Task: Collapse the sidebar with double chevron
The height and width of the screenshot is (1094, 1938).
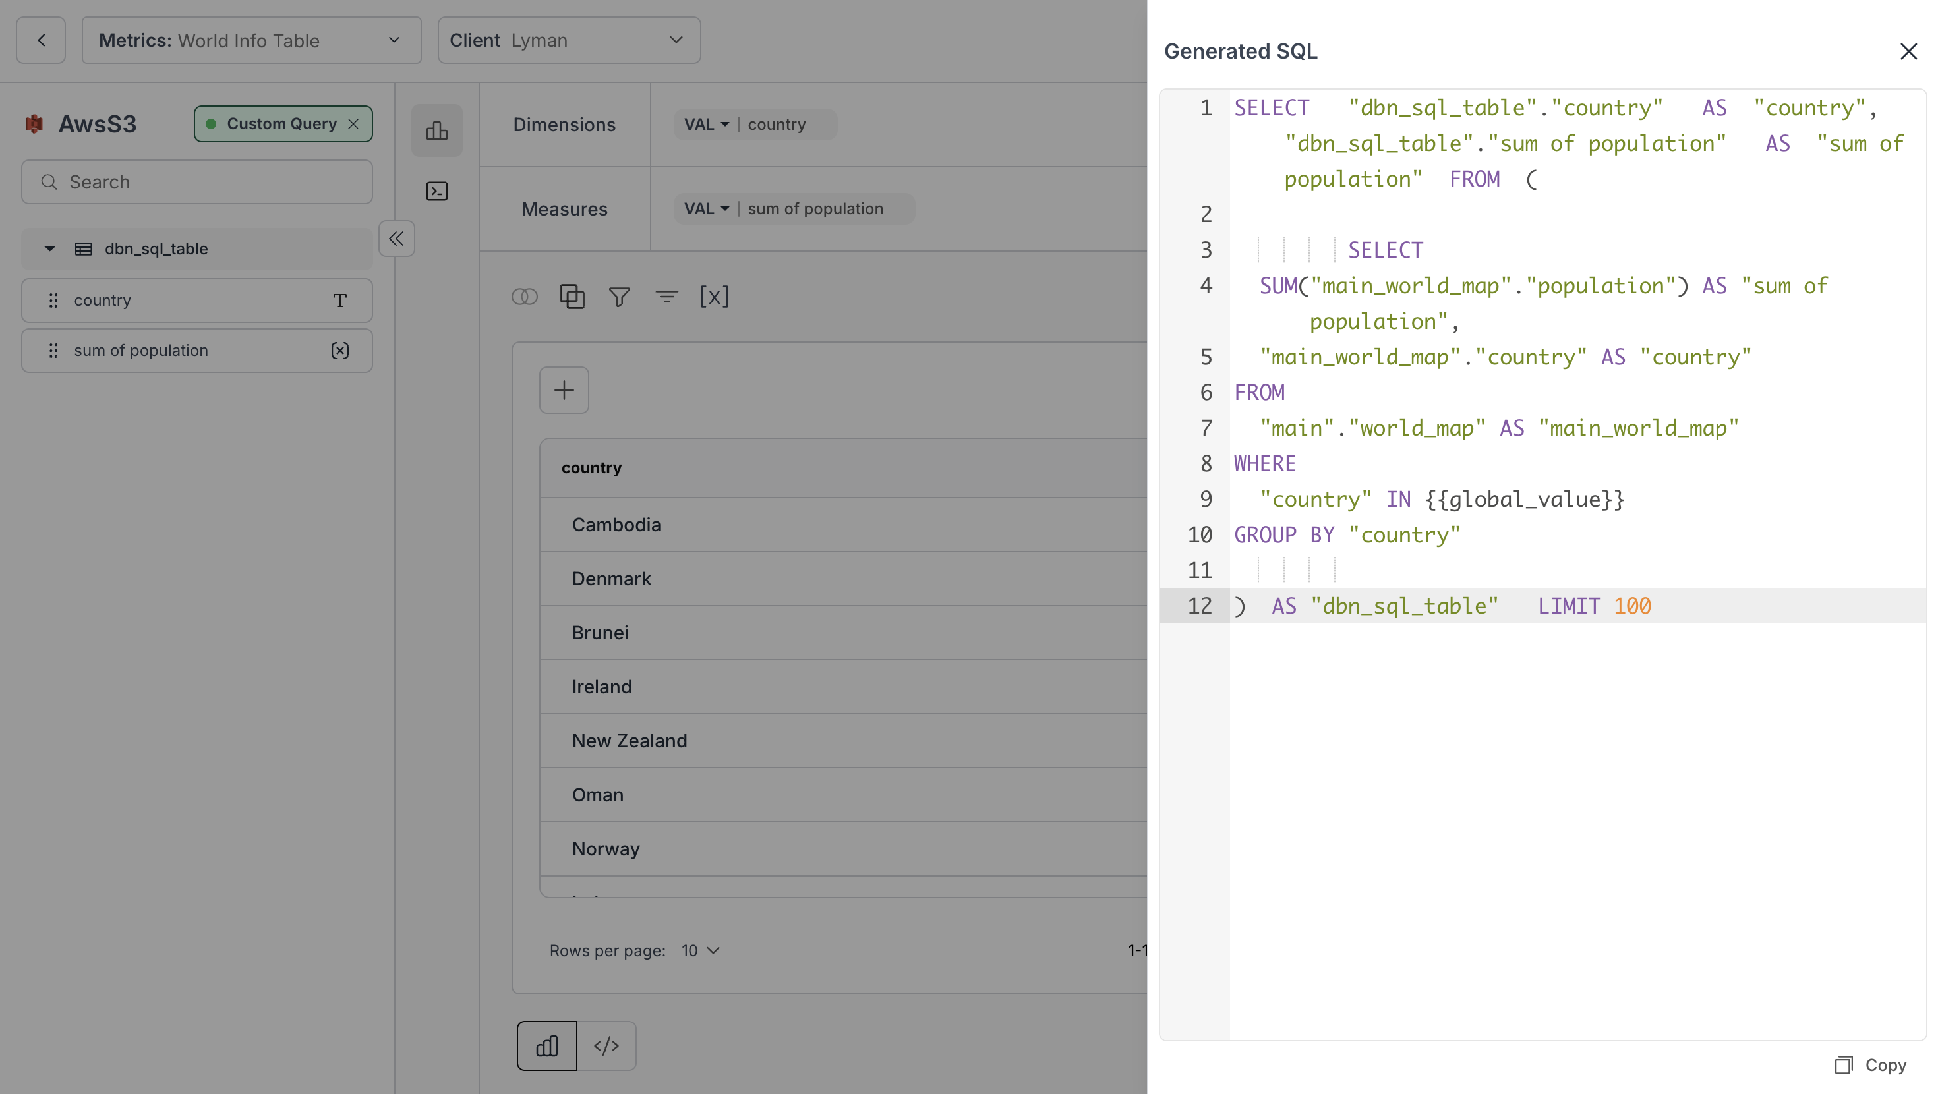Action: tap(396, 239)
